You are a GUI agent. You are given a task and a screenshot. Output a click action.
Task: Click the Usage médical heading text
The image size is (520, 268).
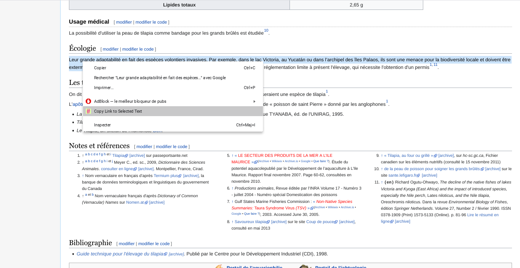89,22
